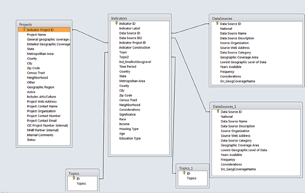Select the Topics_1 table header
The height and width of the screenshot is (193, 305).
point(192,168)
